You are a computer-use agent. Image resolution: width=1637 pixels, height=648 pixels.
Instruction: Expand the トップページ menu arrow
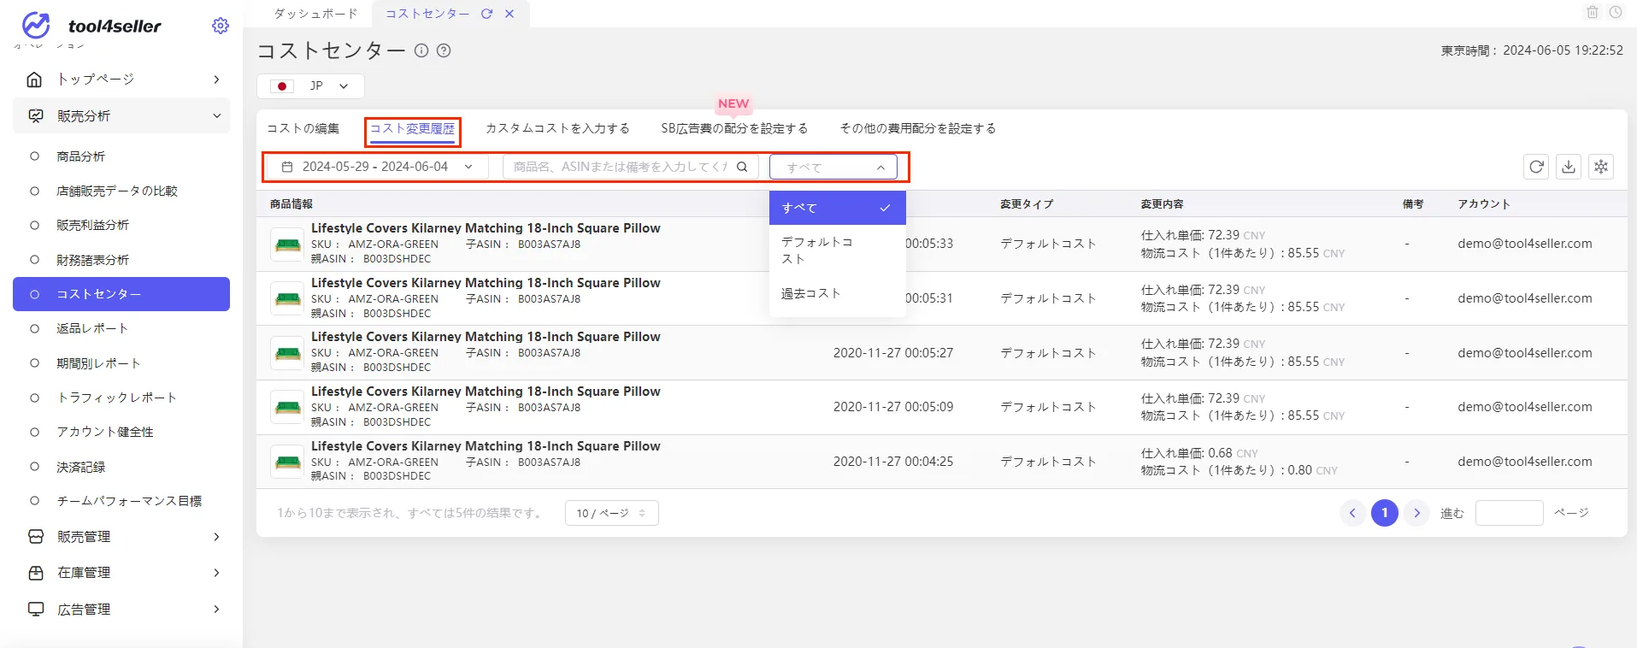click(216, 80)
